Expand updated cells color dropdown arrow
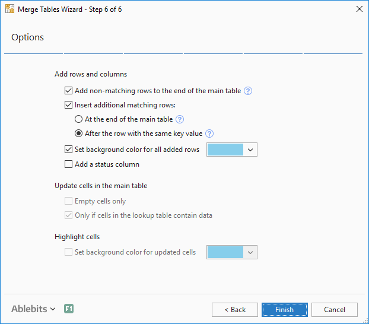Viewport: 369px width, 324px height. (250, 252)
